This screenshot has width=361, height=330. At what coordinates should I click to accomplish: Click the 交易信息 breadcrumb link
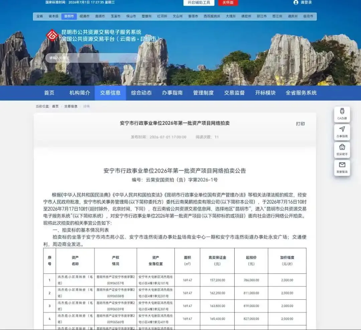tap(71, 106)
